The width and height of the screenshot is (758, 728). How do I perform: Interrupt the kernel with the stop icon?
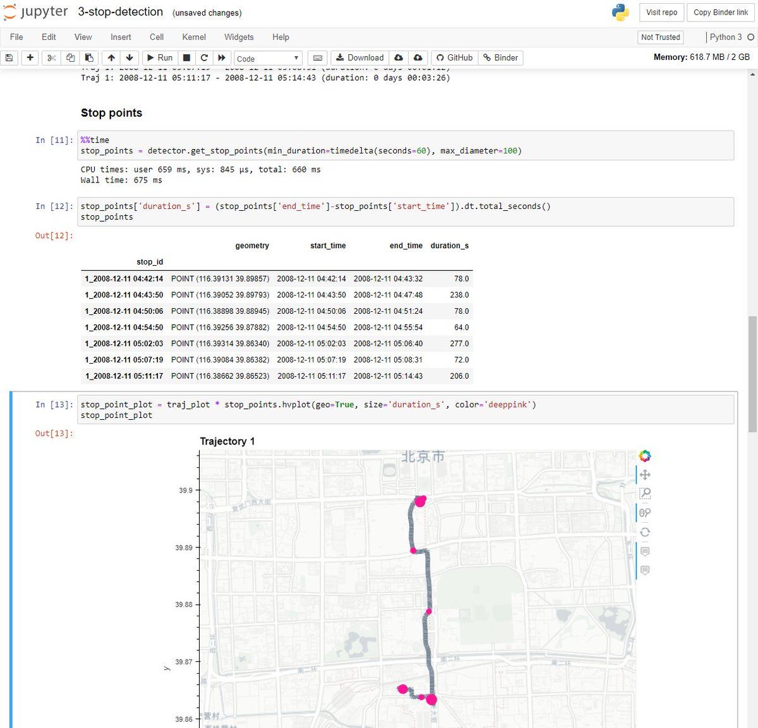186,57
